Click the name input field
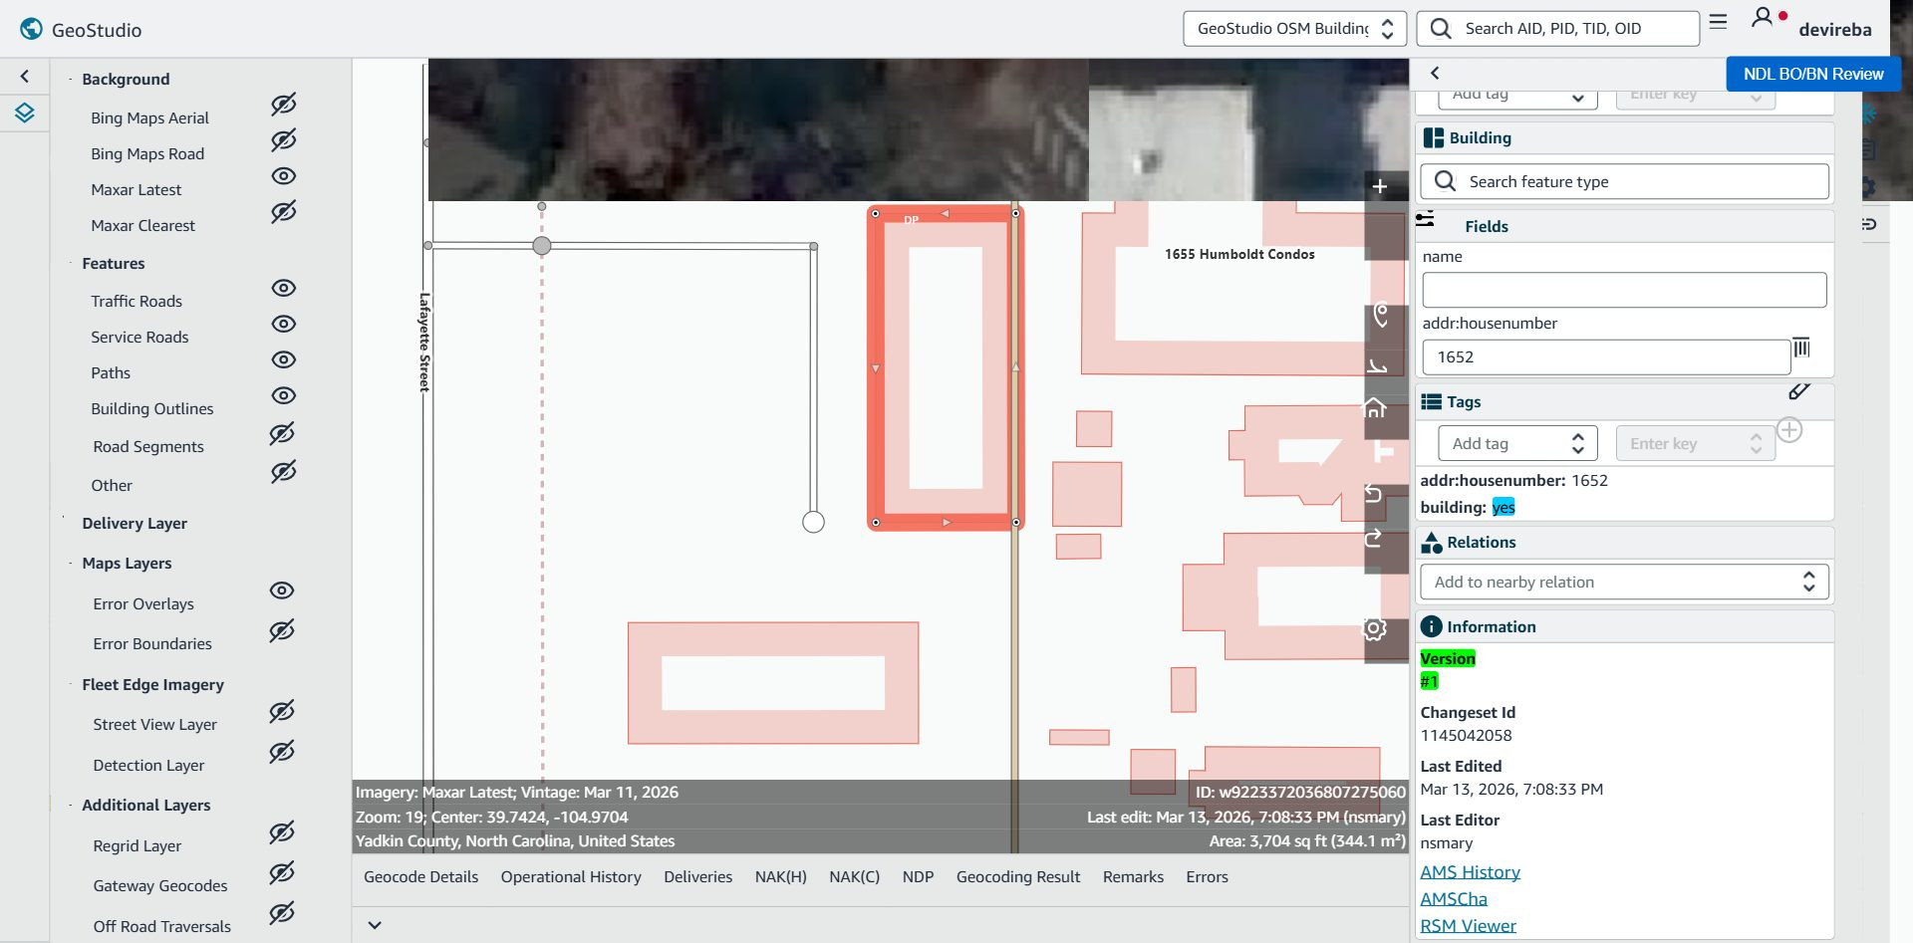 1624,290
